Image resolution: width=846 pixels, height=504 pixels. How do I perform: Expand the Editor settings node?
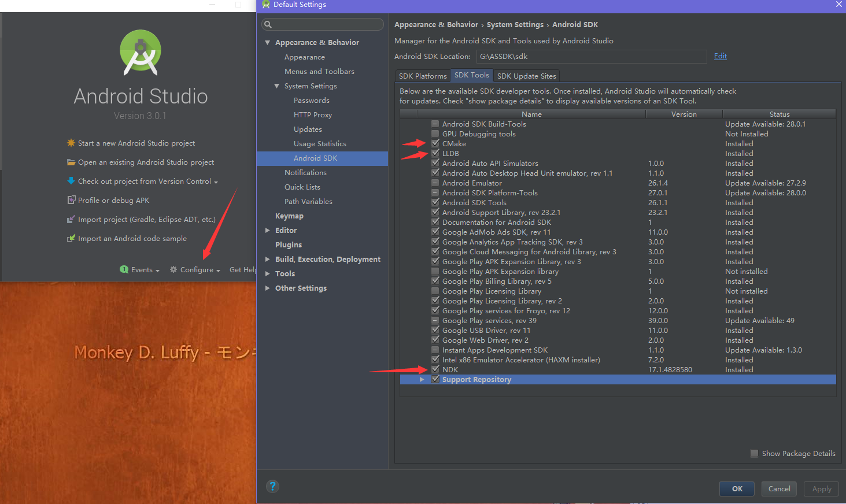267,230
